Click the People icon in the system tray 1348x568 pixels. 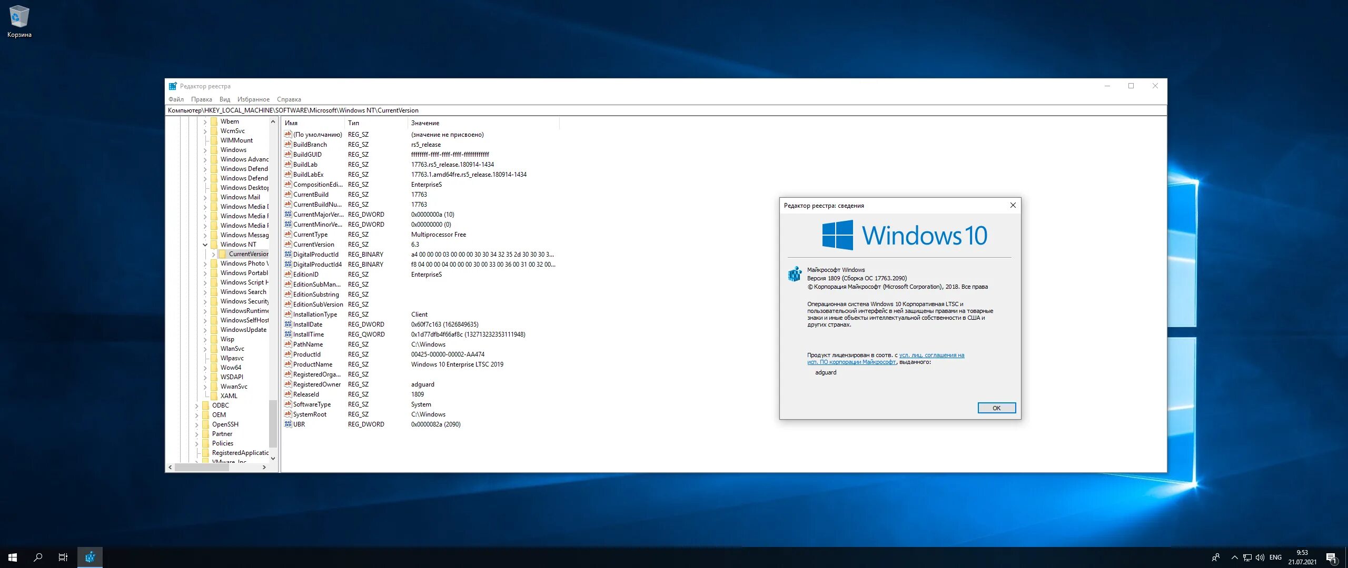(1216, 557)
